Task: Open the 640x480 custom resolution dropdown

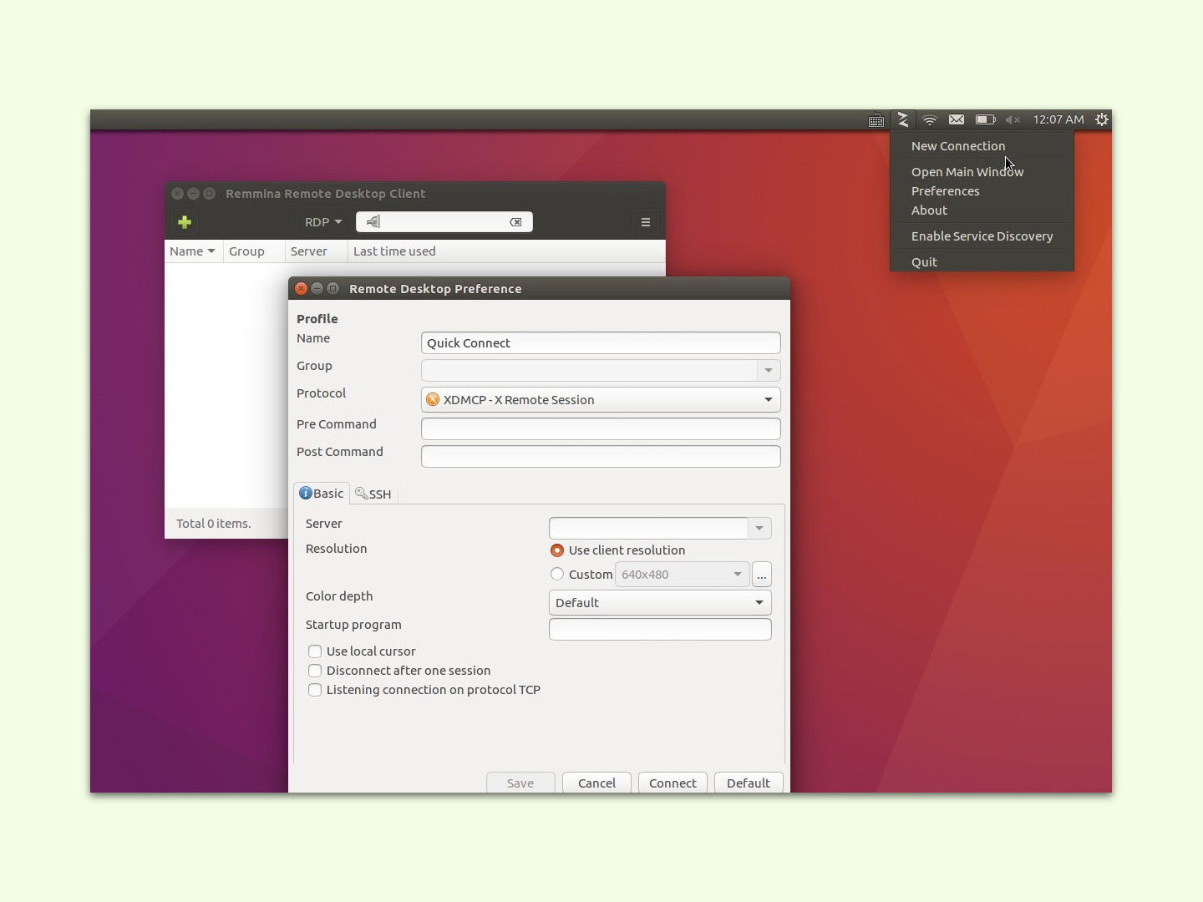Action: coord(682,575)
